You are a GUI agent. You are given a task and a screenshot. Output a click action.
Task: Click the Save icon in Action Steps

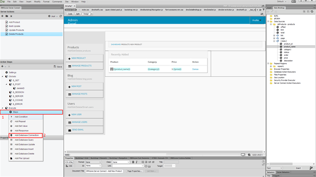(x=58, y=66)
